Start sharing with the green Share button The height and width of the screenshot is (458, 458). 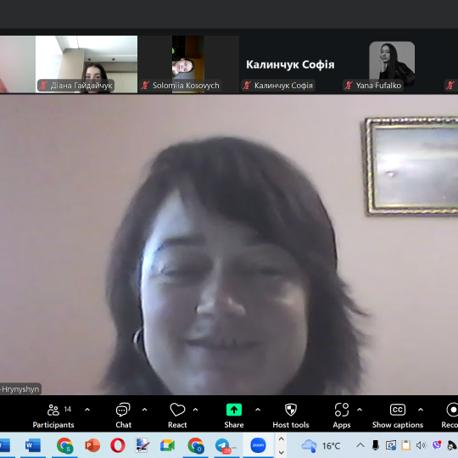(234, 410)
